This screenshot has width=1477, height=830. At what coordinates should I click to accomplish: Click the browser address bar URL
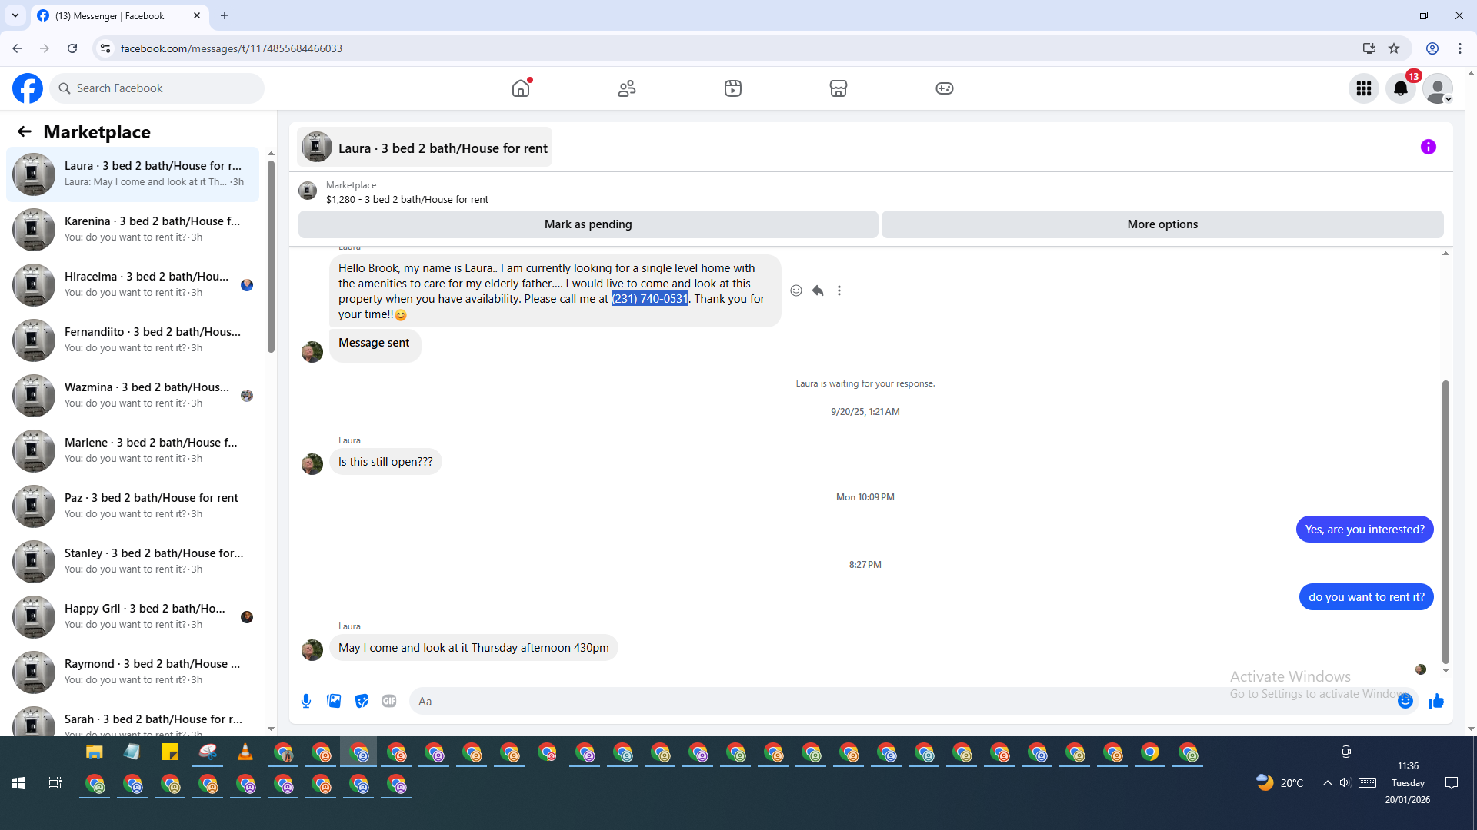pyautogui.click(x=231, y=48)
